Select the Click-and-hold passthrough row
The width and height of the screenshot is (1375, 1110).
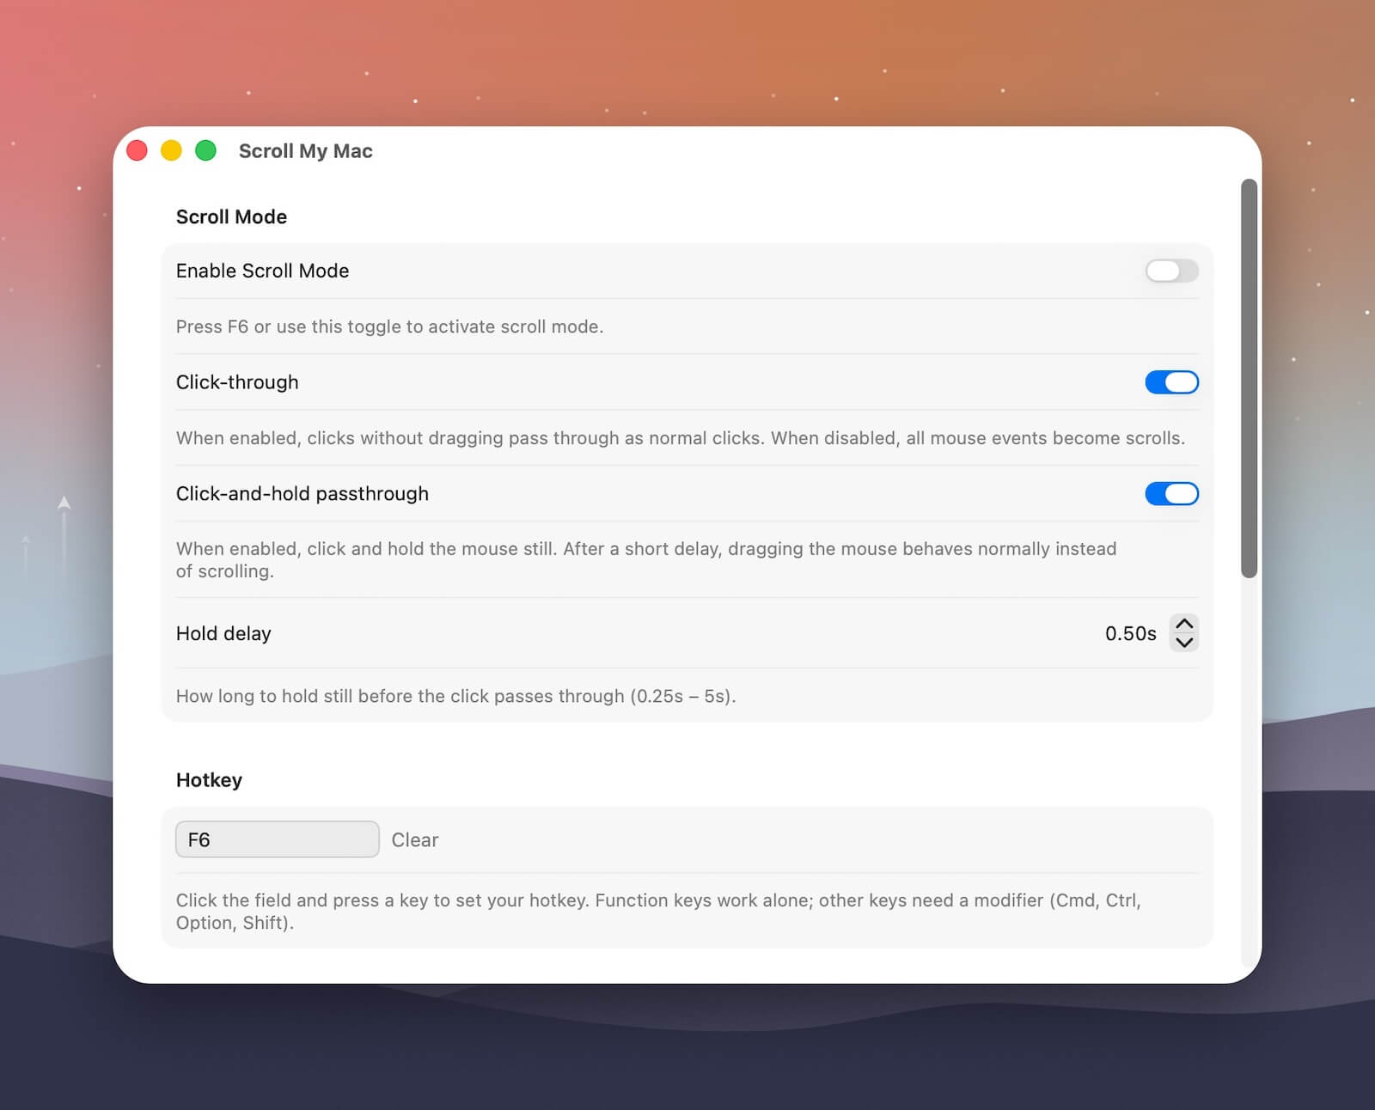point(302,493)
